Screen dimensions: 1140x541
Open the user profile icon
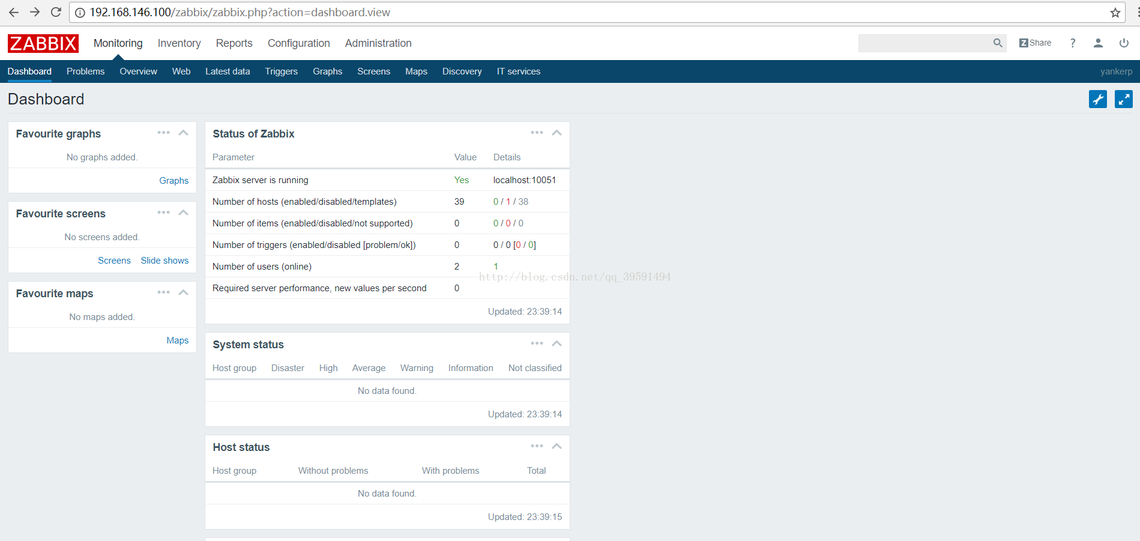[1098, 43]
